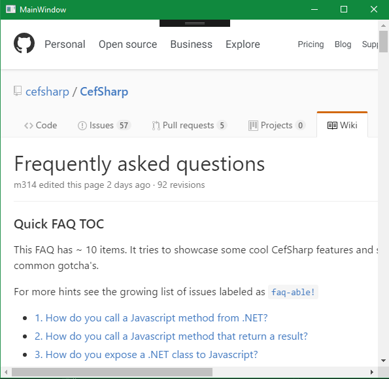Click the horizontal scrollbar left arrow
This screenshot has height=379, width=389.
tap(6, 372)
